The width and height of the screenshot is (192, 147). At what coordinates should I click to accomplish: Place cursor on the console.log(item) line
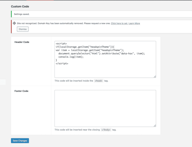coord(71,57)
